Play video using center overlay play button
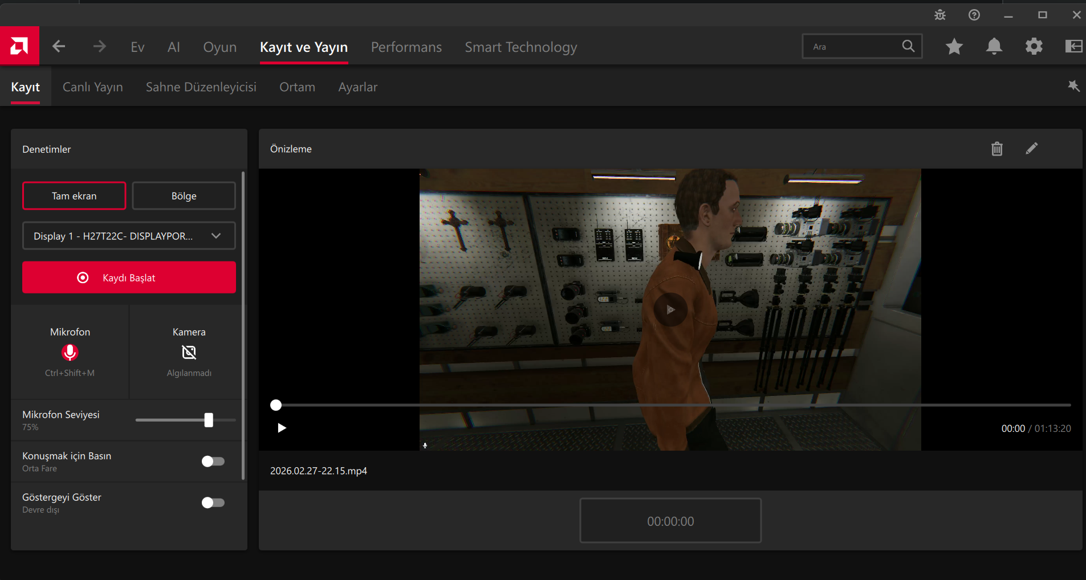The height and width of the screenshot is (580, 1086). tap(670, 309)
